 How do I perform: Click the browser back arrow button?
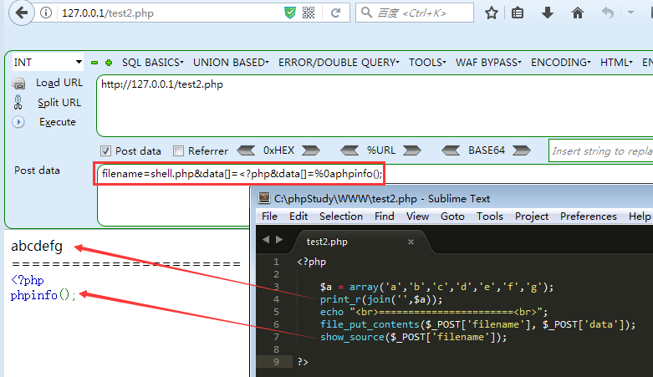19,13
